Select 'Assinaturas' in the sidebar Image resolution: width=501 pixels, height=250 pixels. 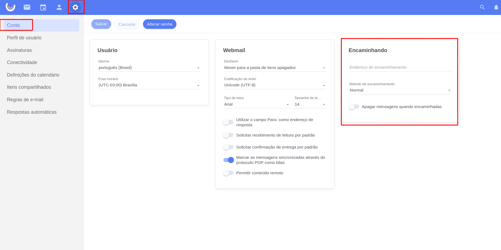click(x=19, y=50)
